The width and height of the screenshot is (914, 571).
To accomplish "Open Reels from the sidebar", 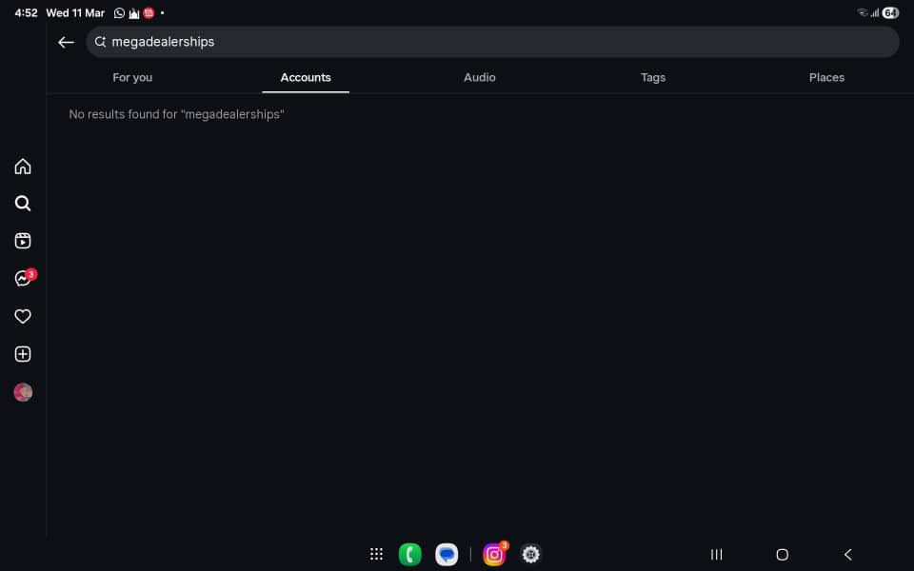I will [23, 241].
